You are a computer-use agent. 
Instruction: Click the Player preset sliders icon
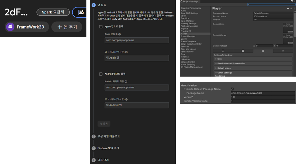(291, 9)
